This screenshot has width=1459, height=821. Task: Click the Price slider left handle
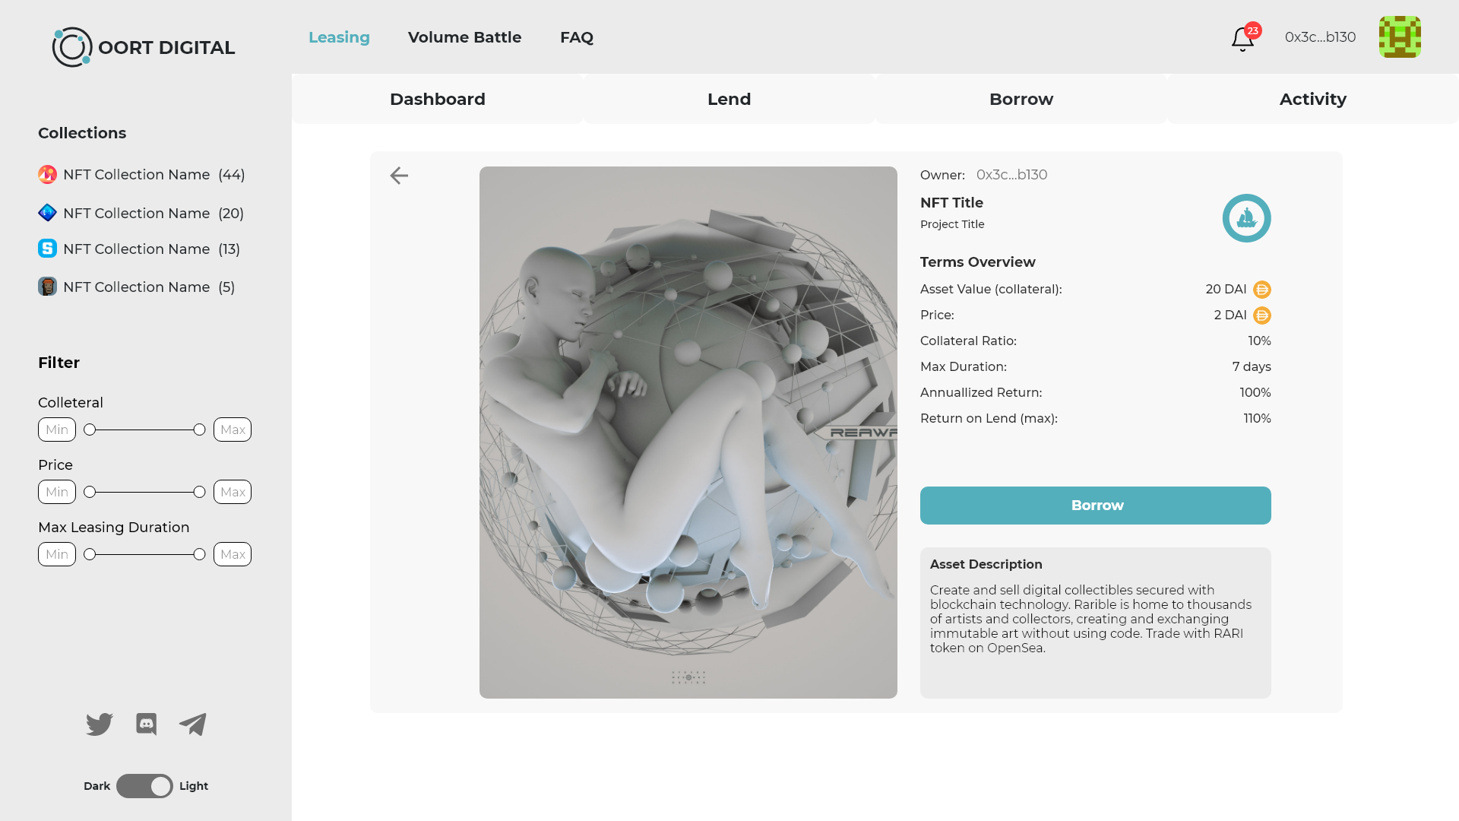[90, 492]
